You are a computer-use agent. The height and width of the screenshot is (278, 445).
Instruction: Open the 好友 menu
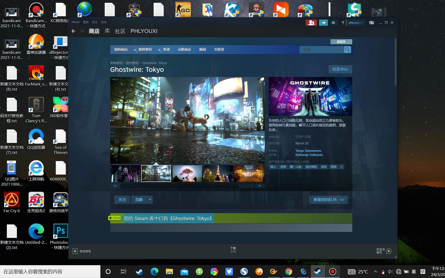tap(95, 22)
